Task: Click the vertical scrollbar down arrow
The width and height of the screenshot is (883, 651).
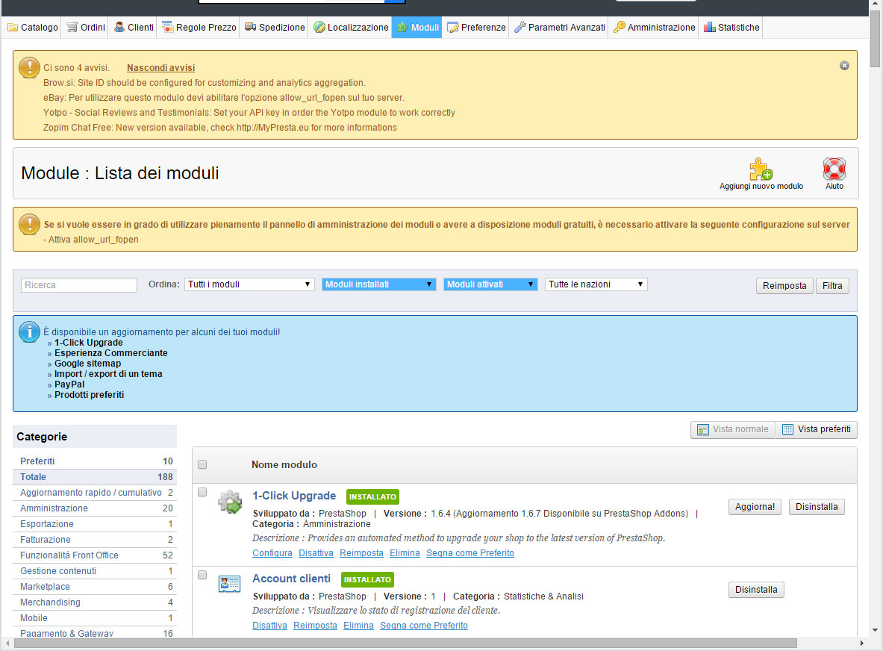Action: pos(875,630)
